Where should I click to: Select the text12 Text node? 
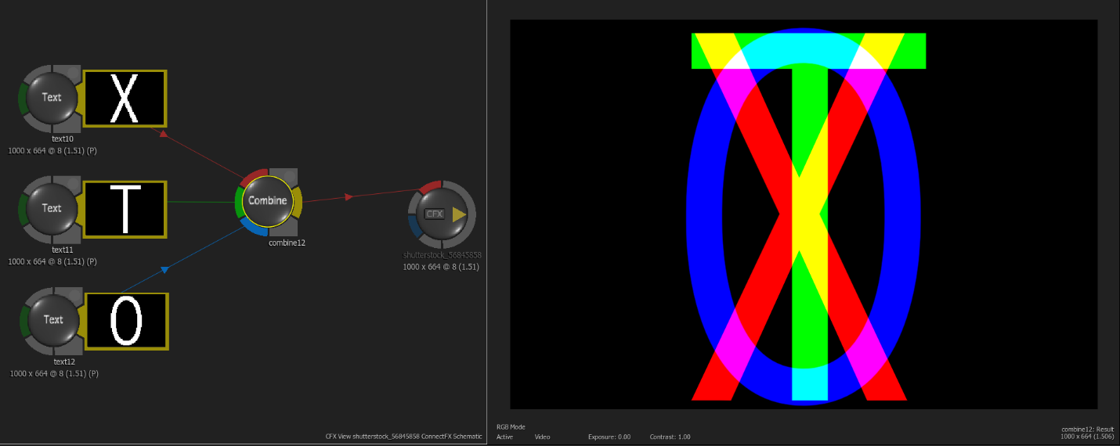(x=52, y=319)
